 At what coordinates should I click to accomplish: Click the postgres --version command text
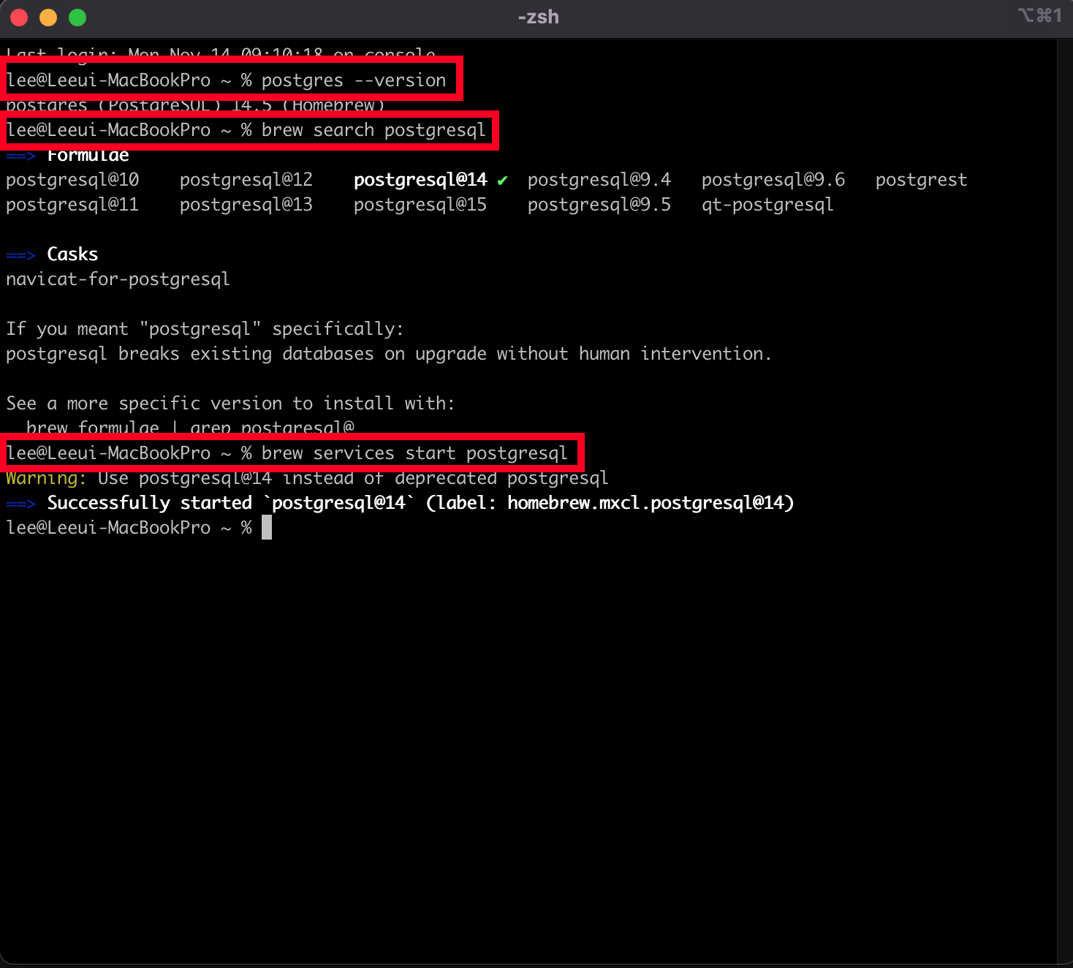point(354,80)
